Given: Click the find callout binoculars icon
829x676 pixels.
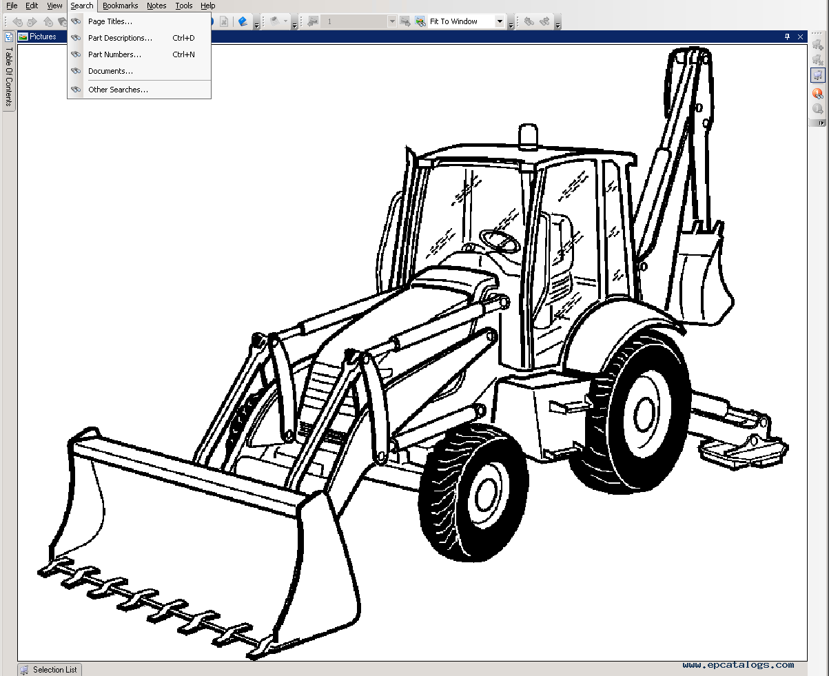Looking at the screenshot, I should click(x=818, y=93).
